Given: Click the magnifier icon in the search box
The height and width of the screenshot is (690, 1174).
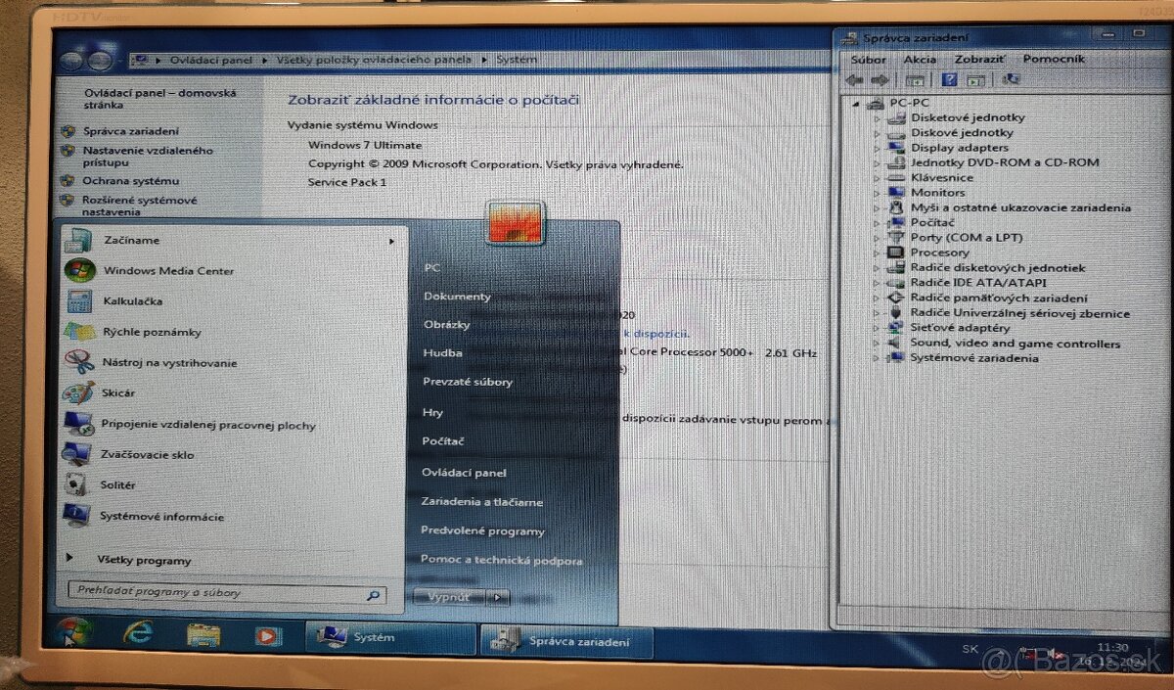Looking at the screenshot, I should pyautogui.click(x=372, y=593).
